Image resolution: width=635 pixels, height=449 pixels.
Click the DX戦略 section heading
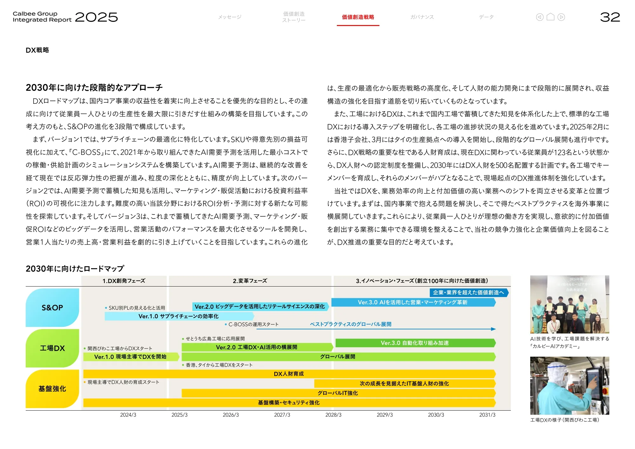(37, 50)
